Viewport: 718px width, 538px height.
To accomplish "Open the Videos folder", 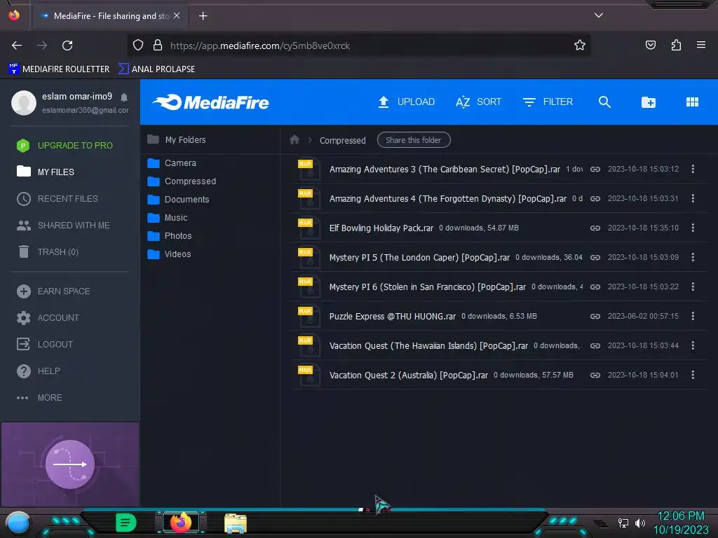I will (169, 254).
